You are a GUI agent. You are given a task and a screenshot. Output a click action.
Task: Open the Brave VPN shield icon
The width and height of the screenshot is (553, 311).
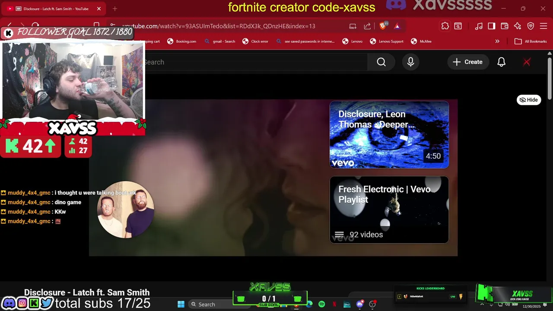(531, 26)
